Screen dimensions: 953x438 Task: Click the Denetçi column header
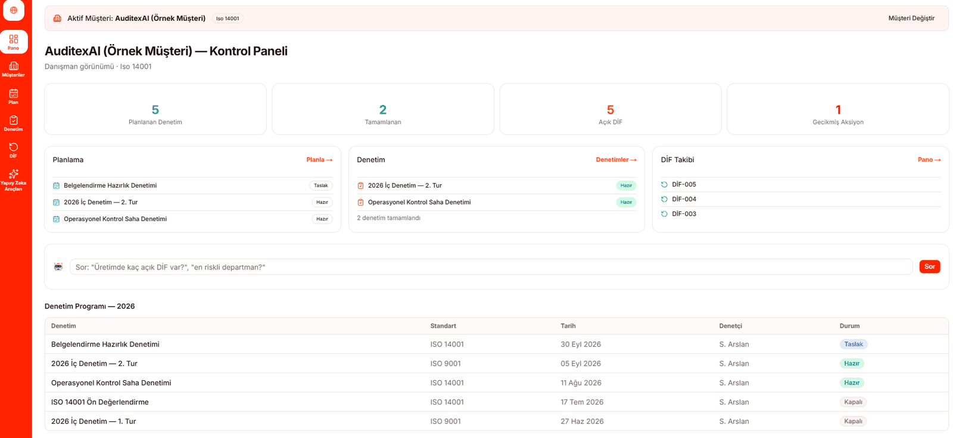pos(730,326)
